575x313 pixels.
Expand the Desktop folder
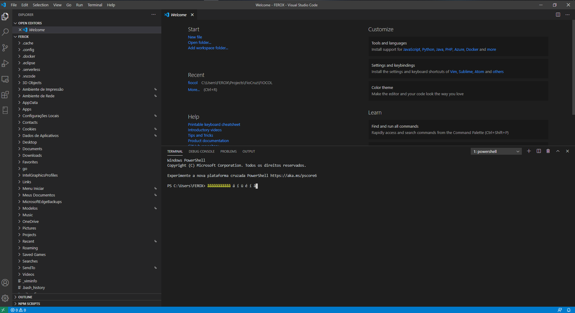pyautogui.click(x=87, y=142)
